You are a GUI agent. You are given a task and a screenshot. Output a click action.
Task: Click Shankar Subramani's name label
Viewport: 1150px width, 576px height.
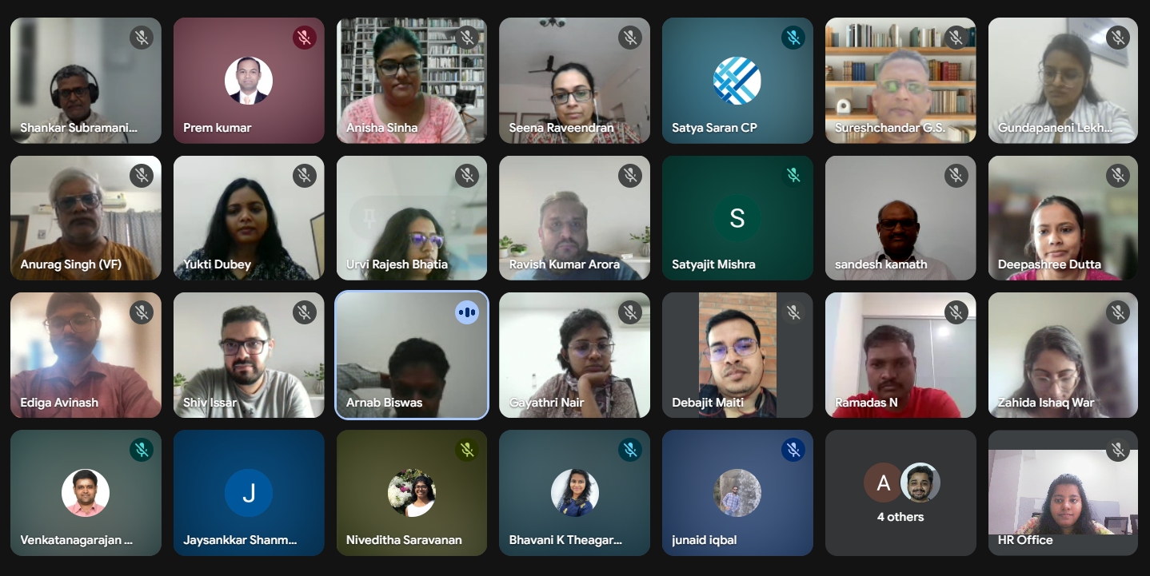79,128
